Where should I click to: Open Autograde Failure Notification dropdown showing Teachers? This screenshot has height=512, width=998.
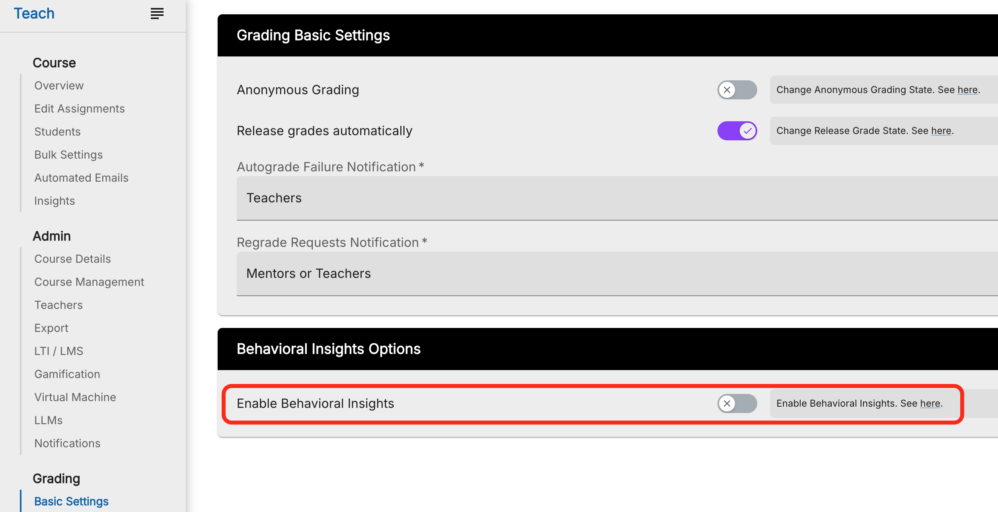617,198
